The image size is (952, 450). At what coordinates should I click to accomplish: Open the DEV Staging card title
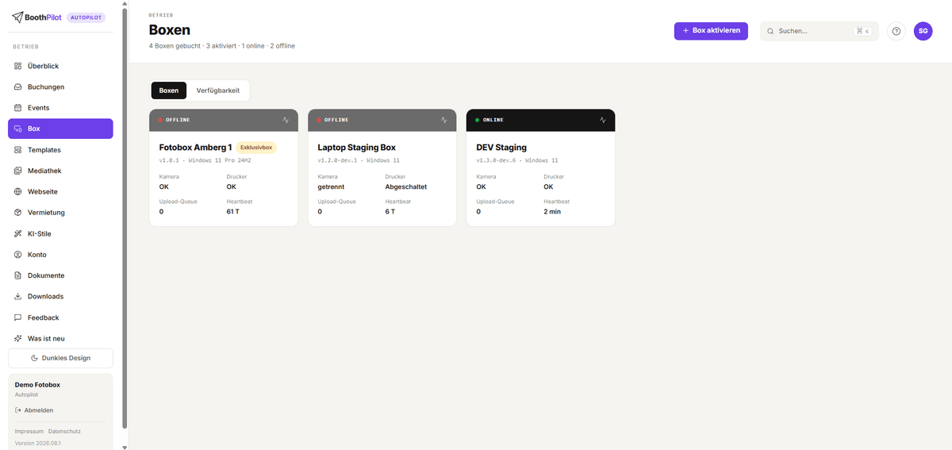coord(501,148)
